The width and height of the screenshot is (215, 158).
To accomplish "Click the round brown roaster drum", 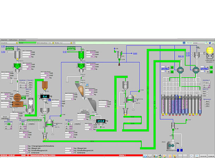I will tap(17, 97).
